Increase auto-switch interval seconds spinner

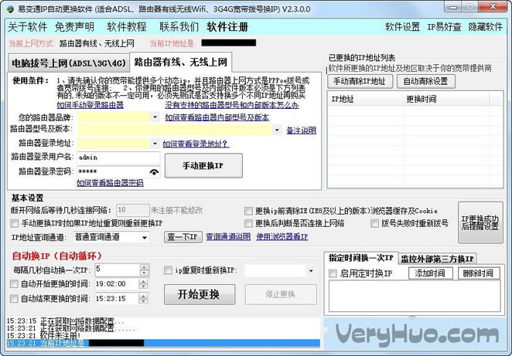point(144,267)
